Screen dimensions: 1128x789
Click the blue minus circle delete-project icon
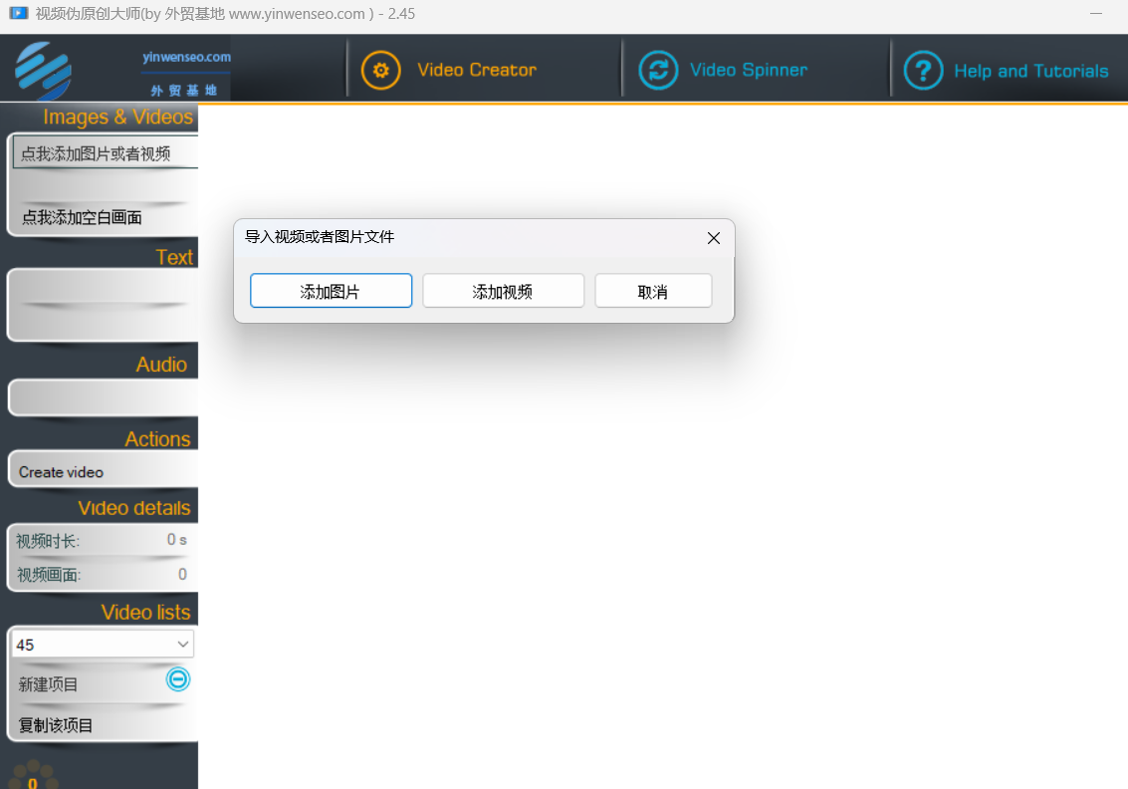[178, 679]
